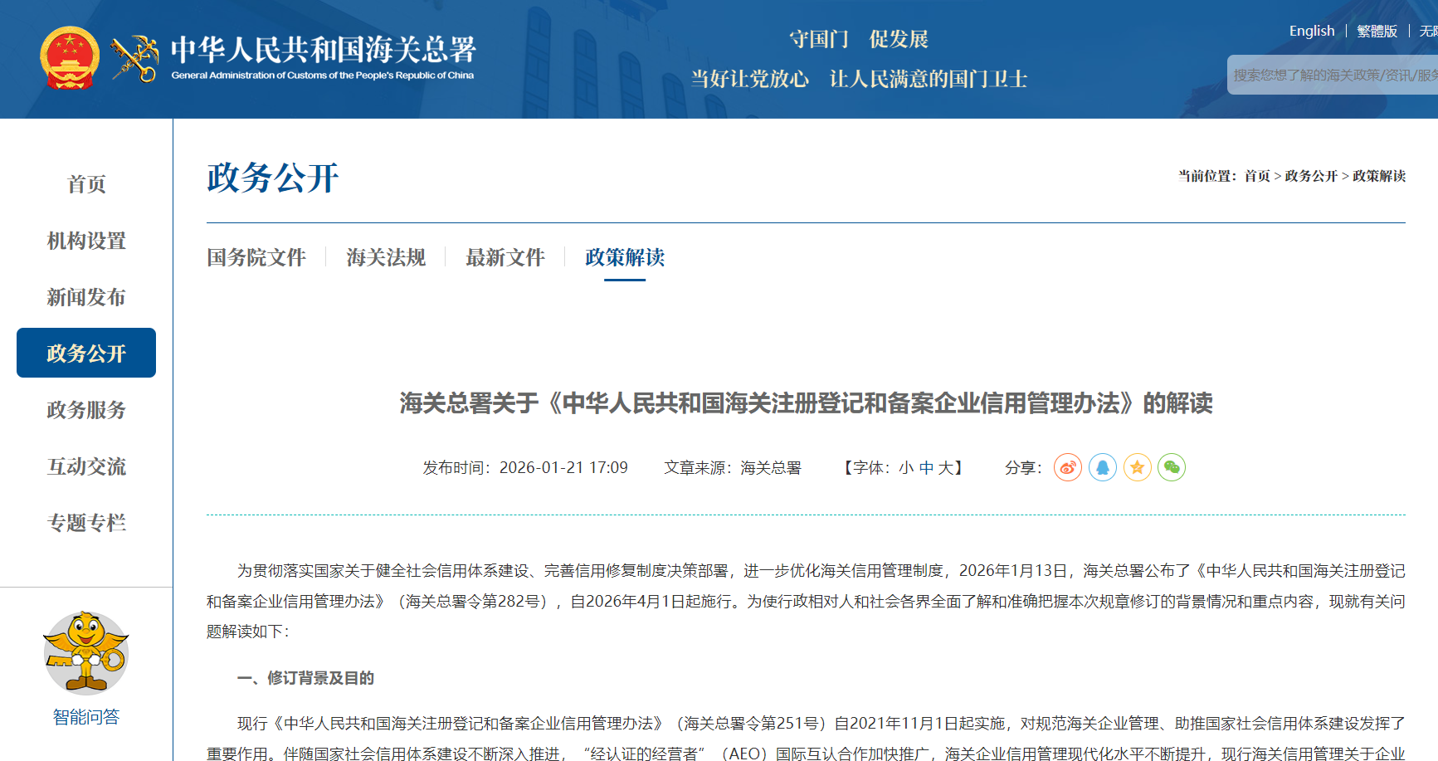Open the 智能问答 mascot assistant
Image resolution: width=1438 pixels, height=761 pixels.
(x=86, y=654)
